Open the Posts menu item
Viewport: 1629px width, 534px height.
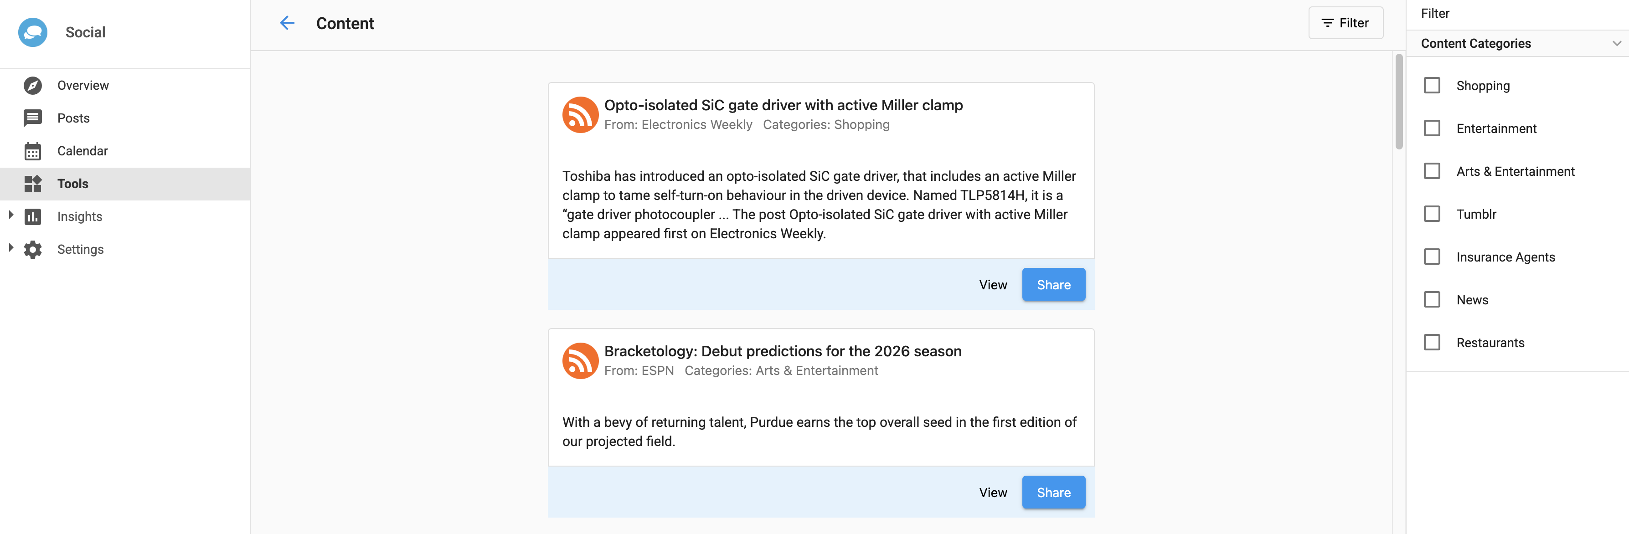point(73,118)
